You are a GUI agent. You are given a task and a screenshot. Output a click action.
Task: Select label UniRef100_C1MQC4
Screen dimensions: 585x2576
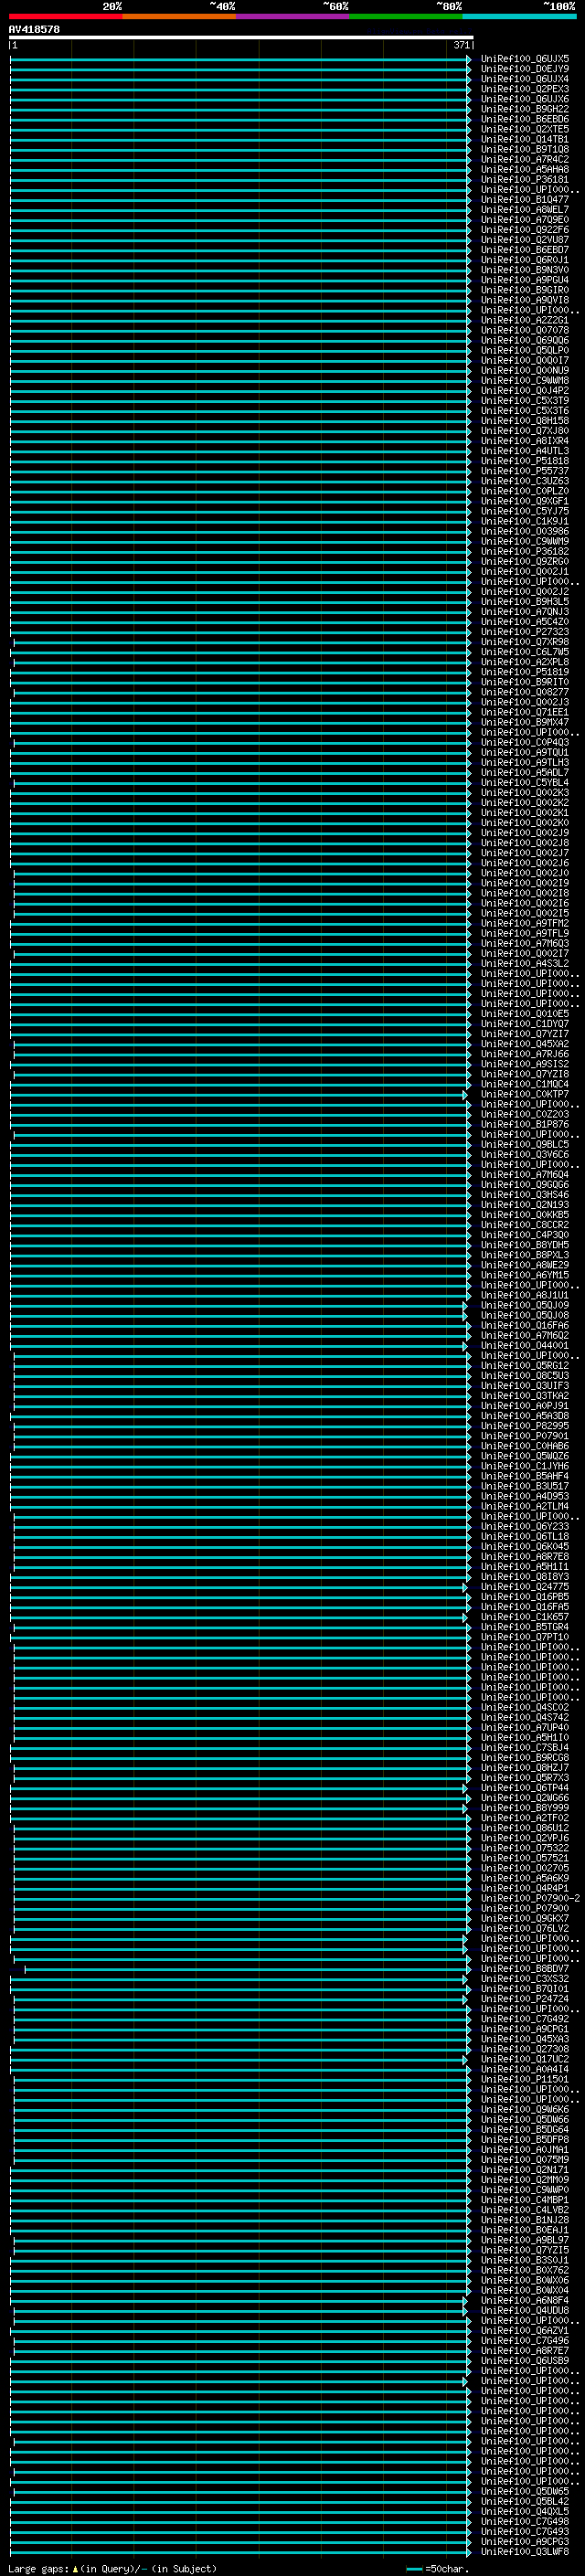coord(525,1084)
